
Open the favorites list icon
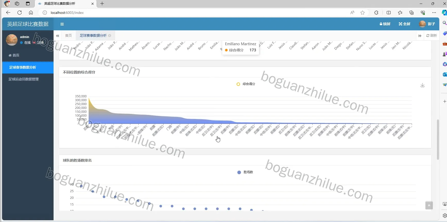(400, 13)
